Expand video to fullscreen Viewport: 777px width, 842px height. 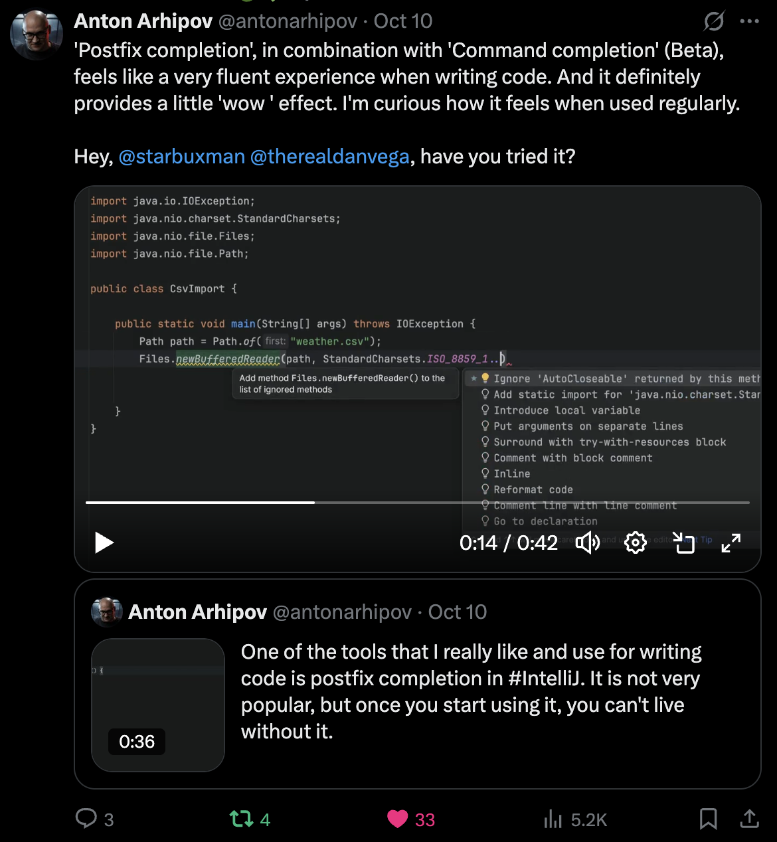731,543
